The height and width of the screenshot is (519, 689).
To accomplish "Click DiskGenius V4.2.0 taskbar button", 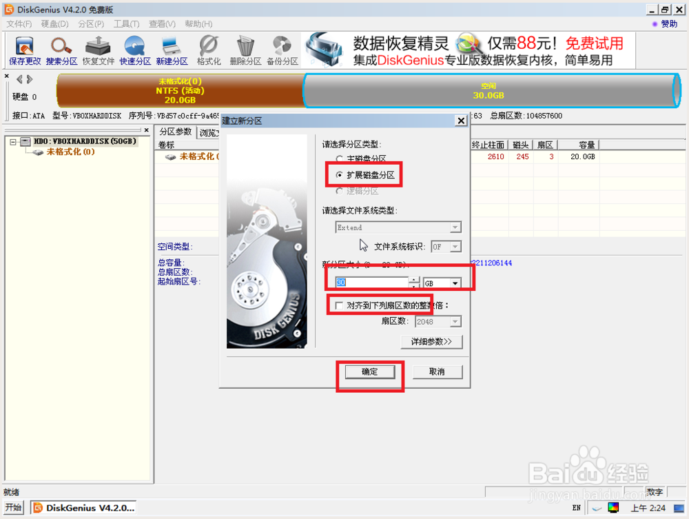I will point(83,508).
